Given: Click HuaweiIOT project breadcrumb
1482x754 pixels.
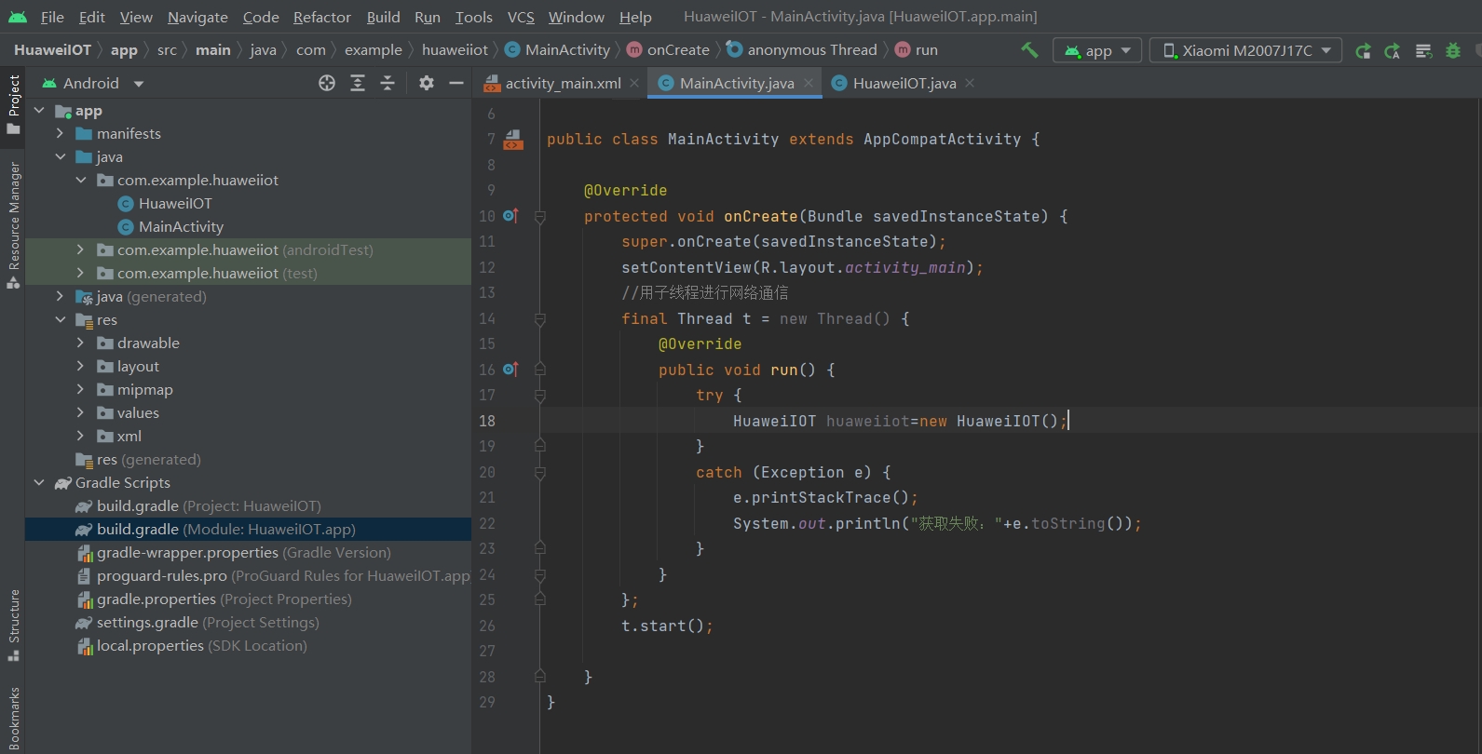Looking at the screenshot, I should click(x=53, y=50).
